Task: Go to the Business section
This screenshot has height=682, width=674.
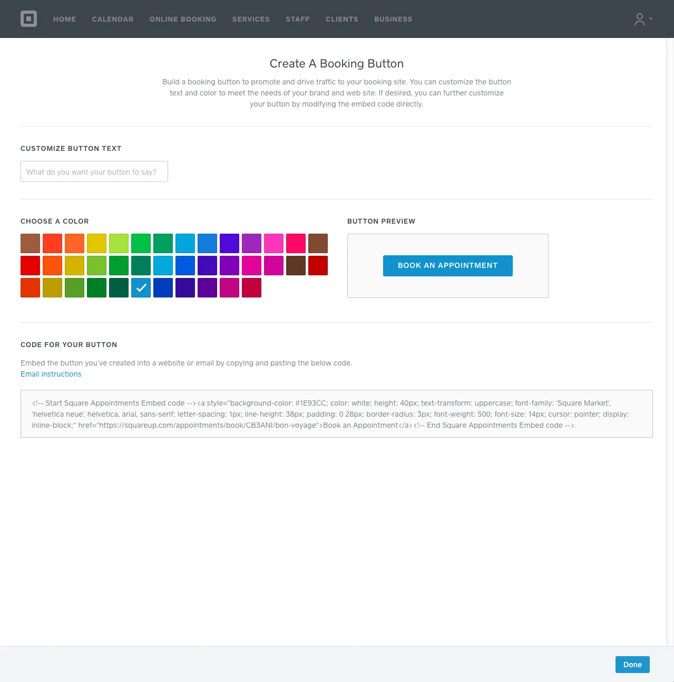Action: point(393,19)
